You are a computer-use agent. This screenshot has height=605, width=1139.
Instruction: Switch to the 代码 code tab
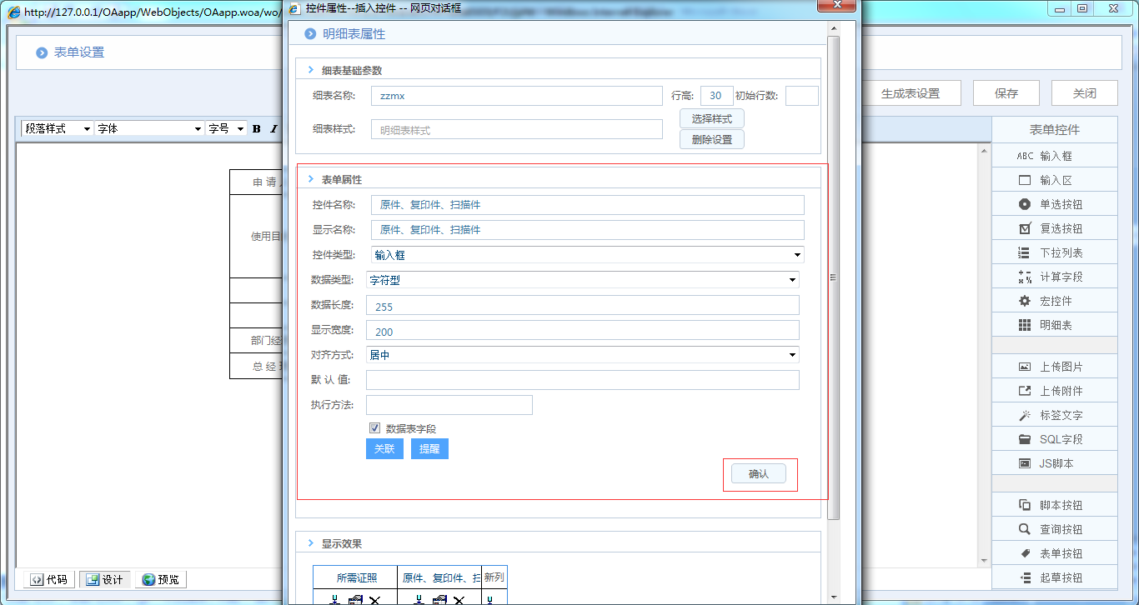(x=48, y=578)
